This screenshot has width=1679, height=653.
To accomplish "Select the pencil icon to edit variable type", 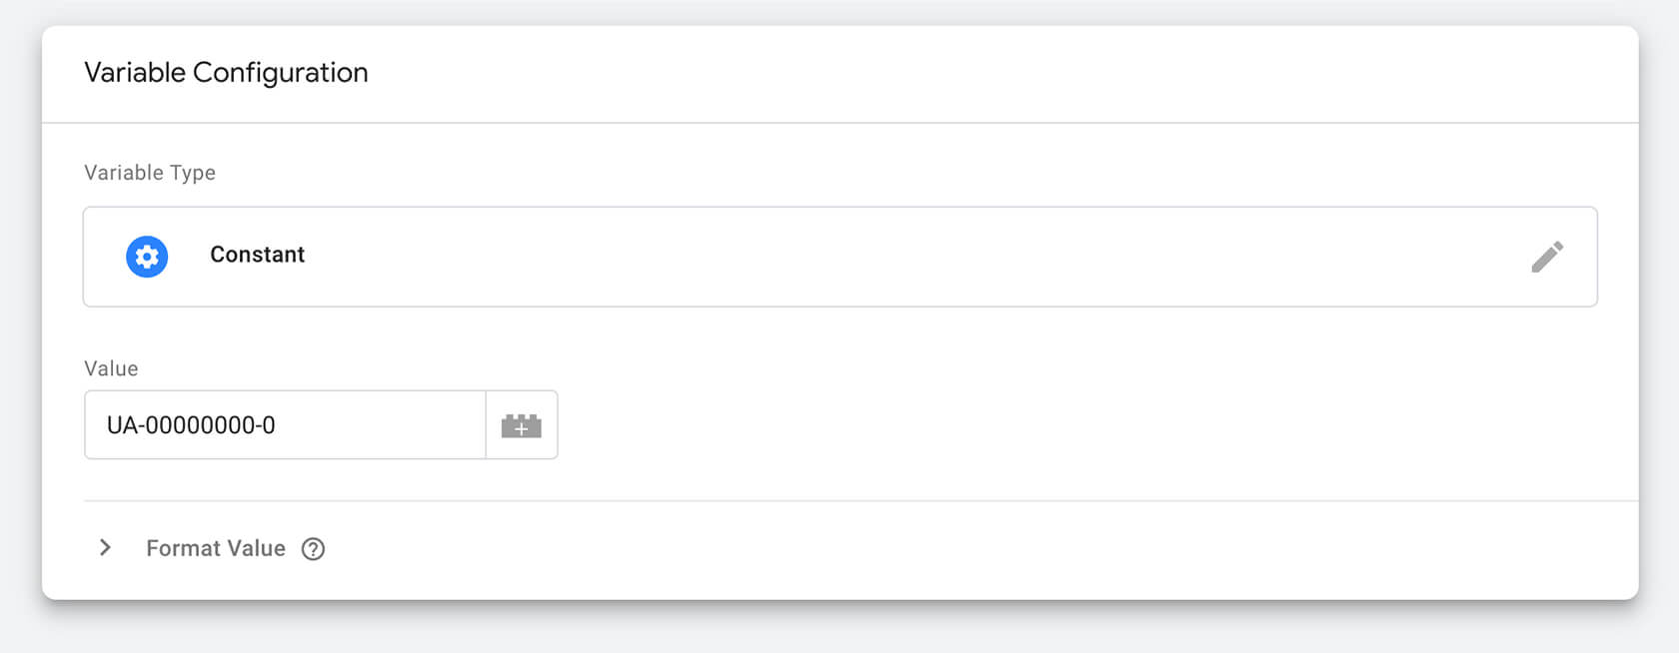I will point(1547,256).
